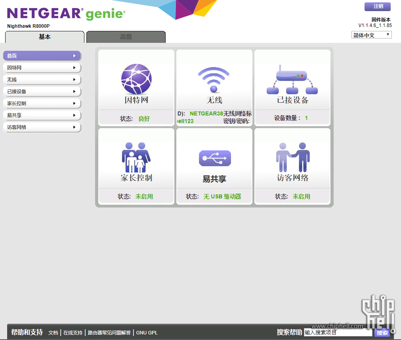Click the 良好 internet status text

click(144, 119)
